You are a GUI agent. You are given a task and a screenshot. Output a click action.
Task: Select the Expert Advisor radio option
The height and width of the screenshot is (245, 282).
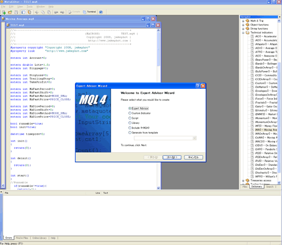[x=130, y=109]
